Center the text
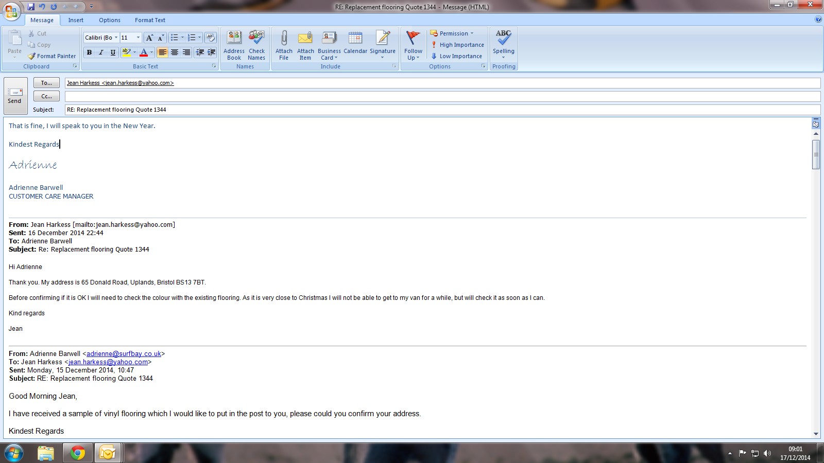 175,52
